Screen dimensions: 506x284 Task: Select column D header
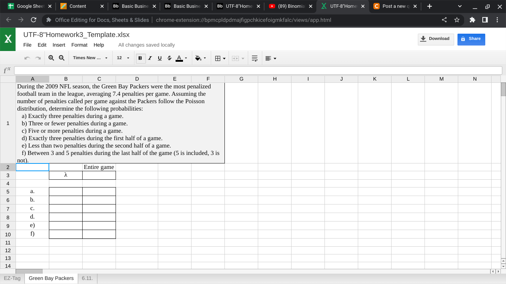137,79
